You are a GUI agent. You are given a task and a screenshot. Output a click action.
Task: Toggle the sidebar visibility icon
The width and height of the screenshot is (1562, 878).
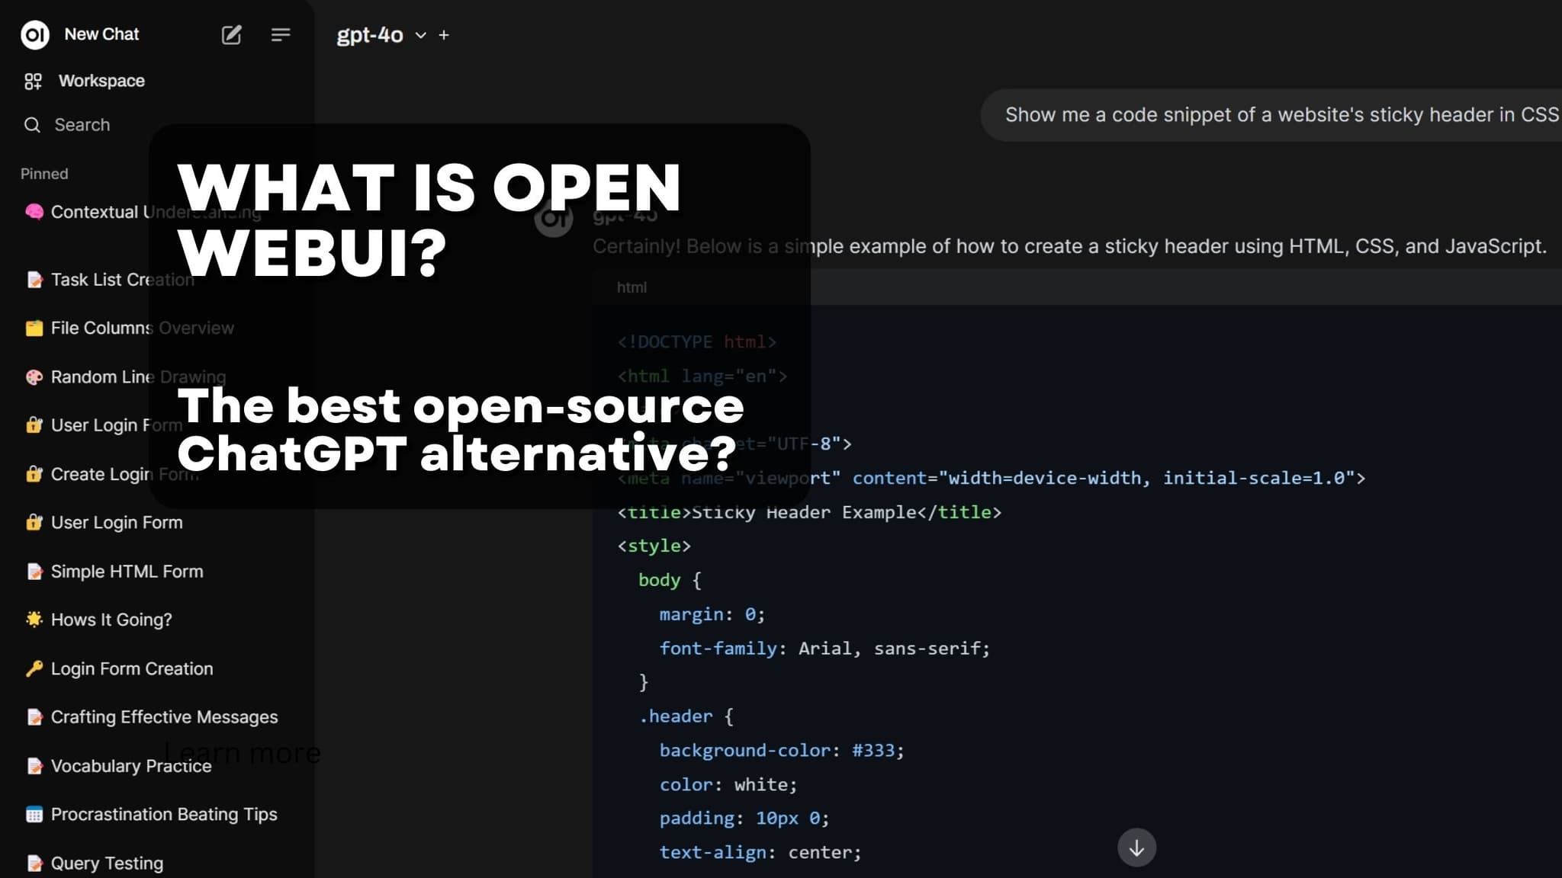pos(281,34)
